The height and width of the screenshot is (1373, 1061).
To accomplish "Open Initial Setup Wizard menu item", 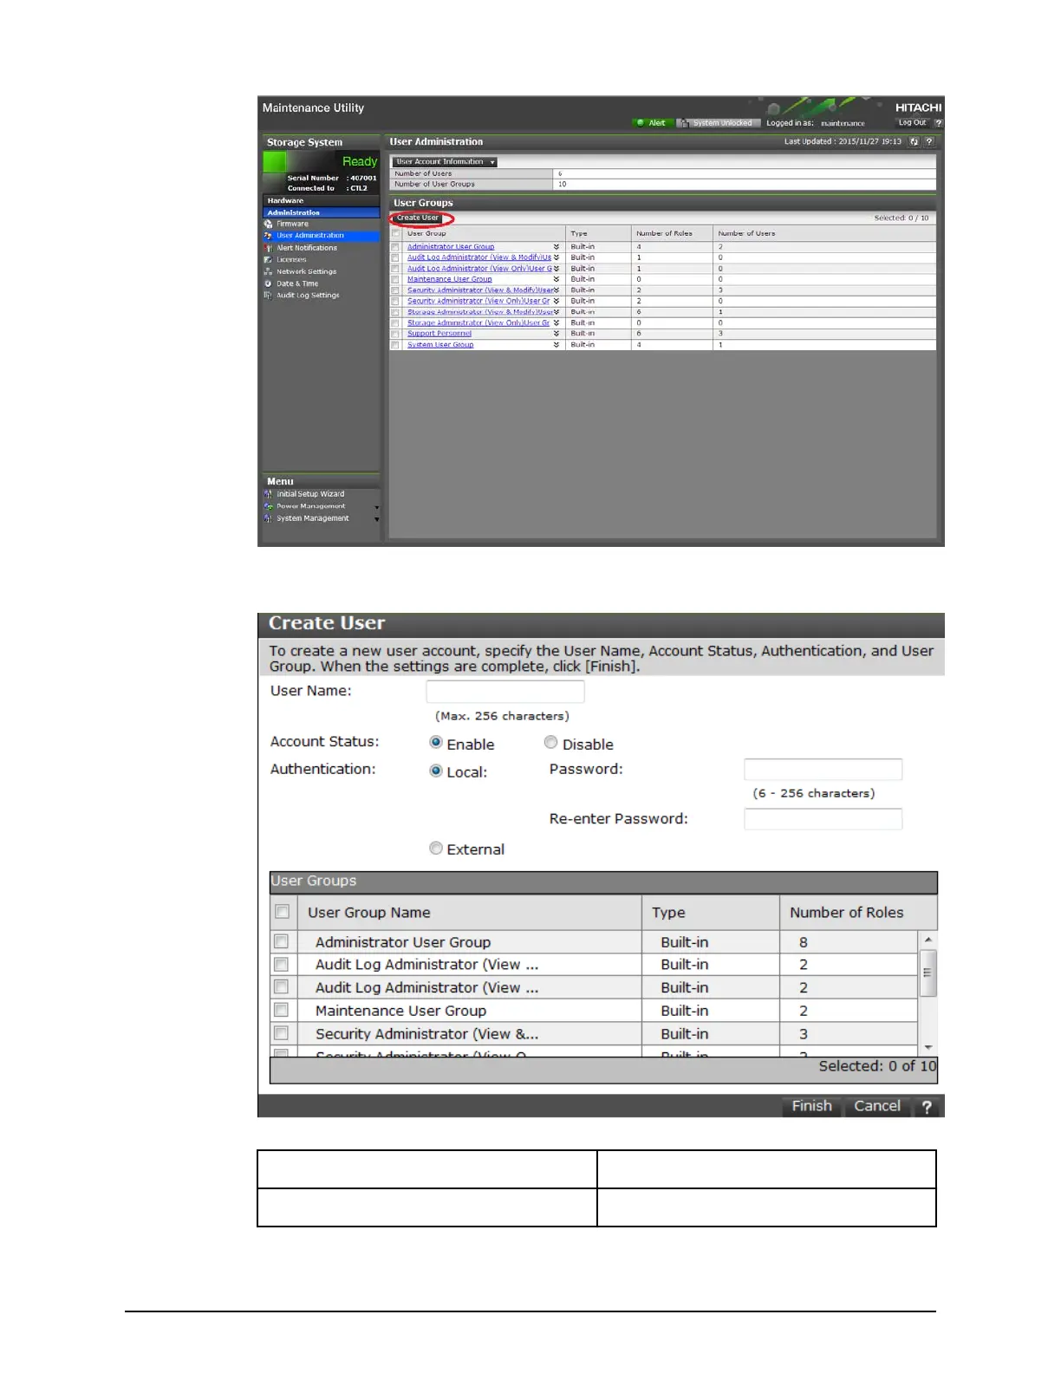I will click(x=310, y=494).
